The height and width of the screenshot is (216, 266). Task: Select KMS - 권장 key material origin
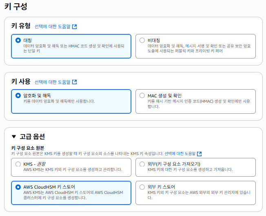click(x=18, y=164)
